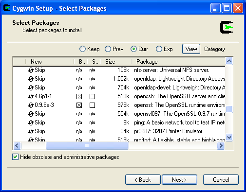Click the 1,002k size value
Viewport: 246px width, 192px height.
pyautogui.click(x=121, y=79)
